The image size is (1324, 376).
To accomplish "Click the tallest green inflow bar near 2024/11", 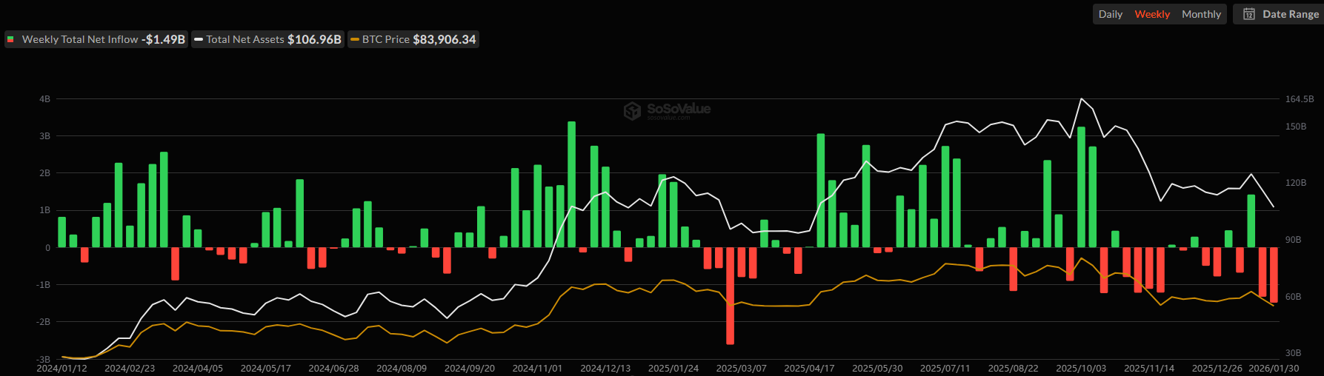I will 571,184.
